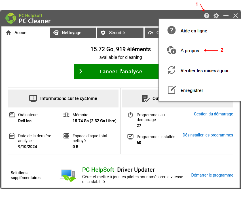Click the PC HelpSoft leaf logo
Image resolution: width=241 pixels, height=199 pixels.
click(11, 18)
